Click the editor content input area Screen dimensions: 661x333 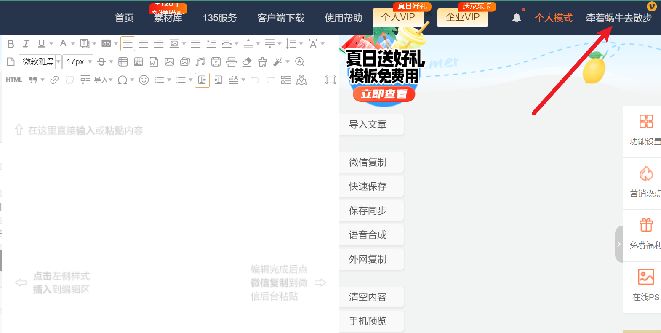[170, 210]
